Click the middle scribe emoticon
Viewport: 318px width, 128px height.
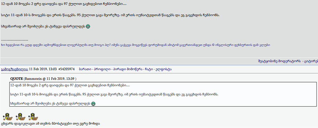point(20,117)
